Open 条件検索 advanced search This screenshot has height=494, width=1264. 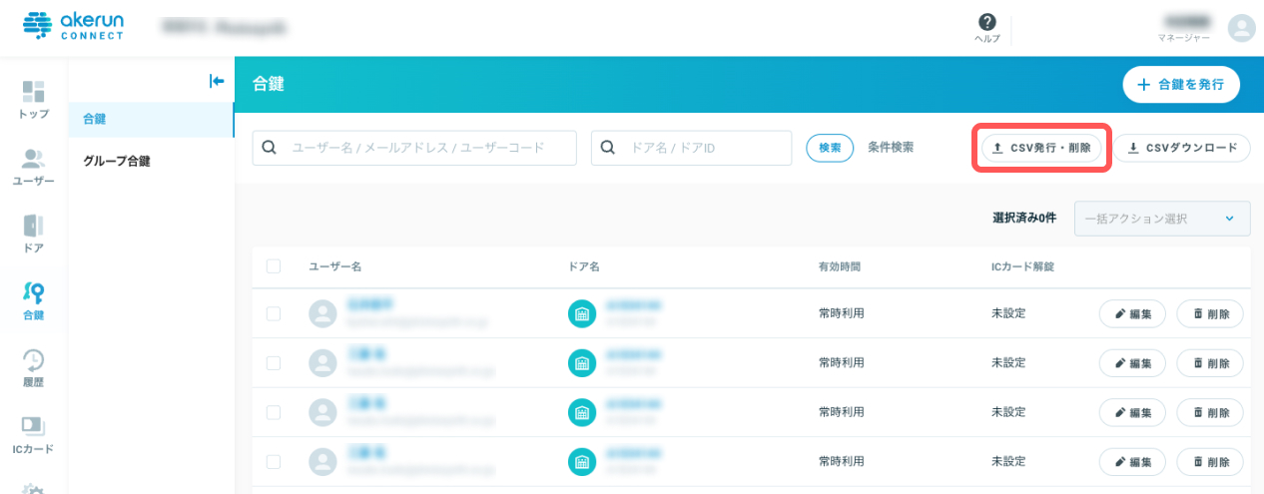pyautogui.click(x=891, y=147)
